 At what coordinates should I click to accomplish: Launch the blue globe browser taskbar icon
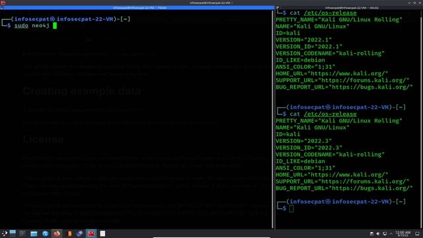(46, 233)
